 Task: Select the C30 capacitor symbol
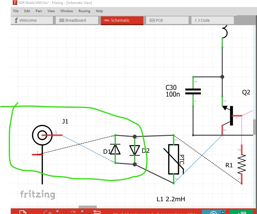point(193,91)
